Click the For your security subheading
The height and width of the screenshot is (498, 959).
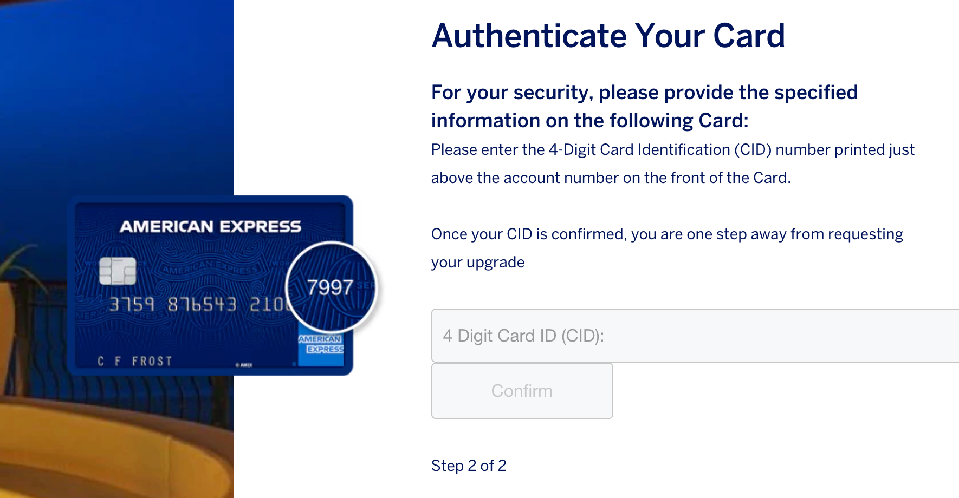coord(644,106)
